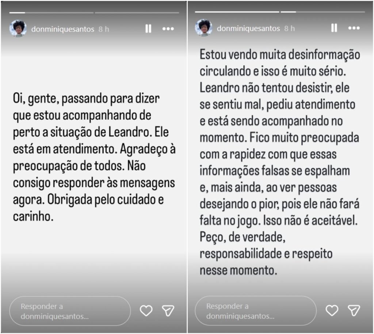Click the "8 h" timestamp on the "desinformação" story
Viewport: 374px width, 334px height.
pyautogui.click(x=289, y=28)
